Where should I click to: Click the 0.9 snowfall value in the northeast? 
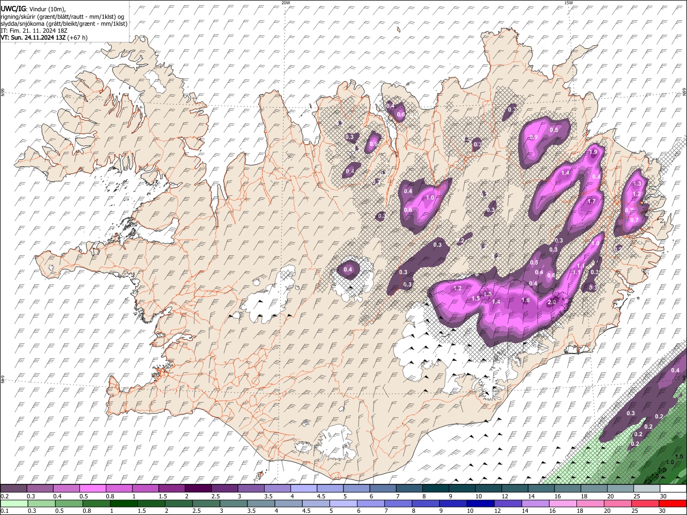pos(533,137)
